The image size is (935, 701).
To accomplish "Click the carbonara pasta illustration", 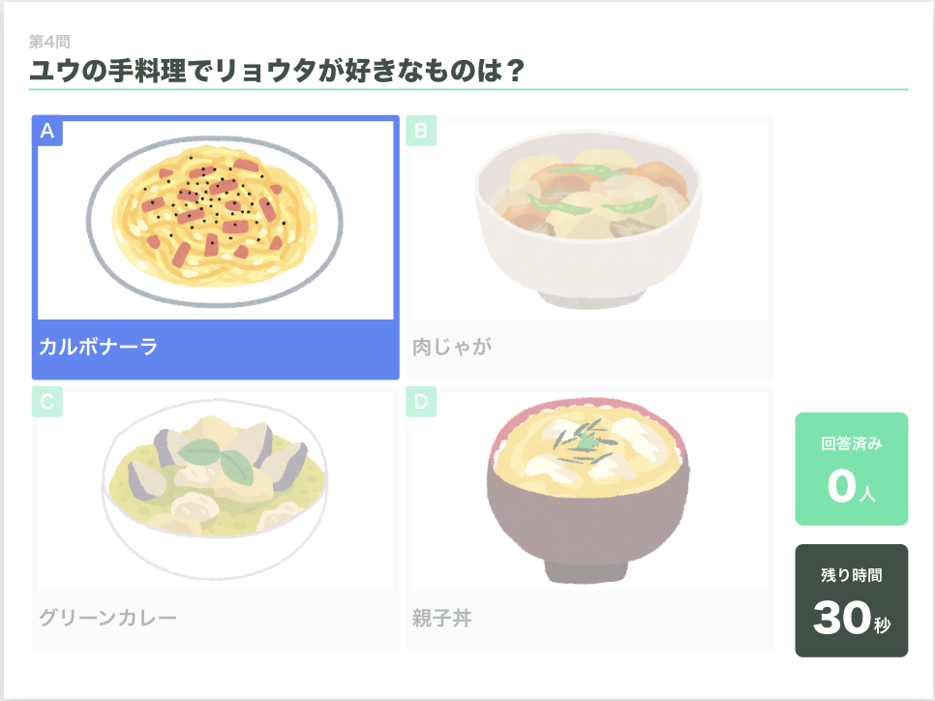I will point(215,221).
